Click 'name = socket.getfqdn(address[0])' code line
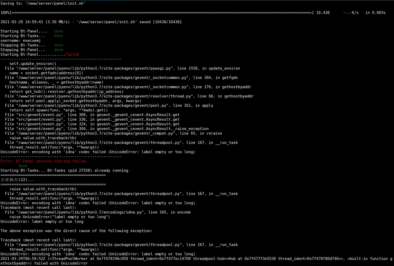This screenshot has height=266, width=394. (x=46, y=73)
